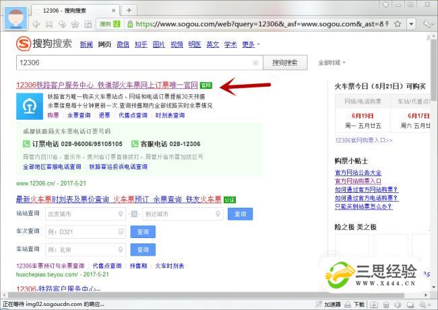Click the user avatar in top-left corner
Viewport: 438px width, 310px height.
[x=15, y=16]
